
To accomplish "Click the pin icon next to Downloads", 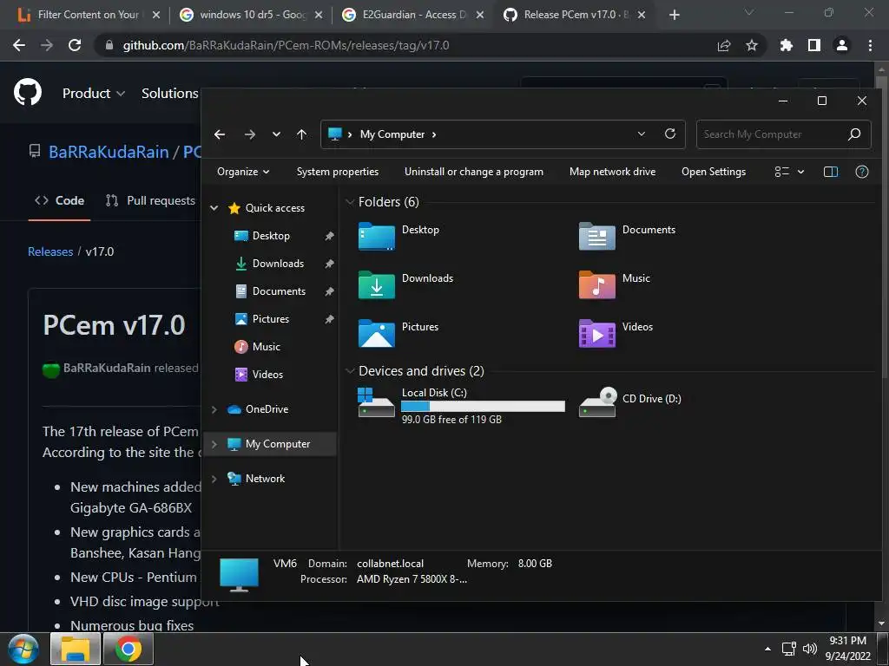I will tap(329, 264).
